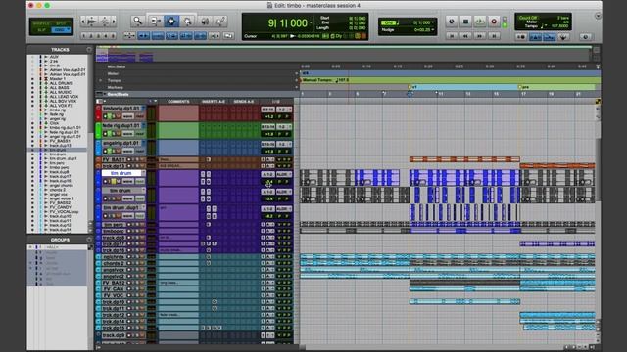Image resolution: width=627 pixels, height=352 pixels.
Task: Click the horizontal zoom-out arrow
Action: 83,22
